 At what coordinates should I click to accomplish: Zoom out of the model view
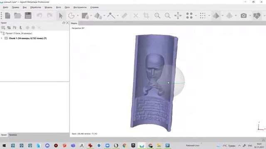(x=168, y=16)
